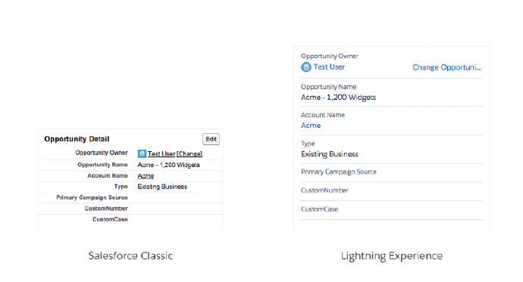Click the CustomNumber row in Classic
Viewport: 523px width, 282px height.
[x=130, y=209]
